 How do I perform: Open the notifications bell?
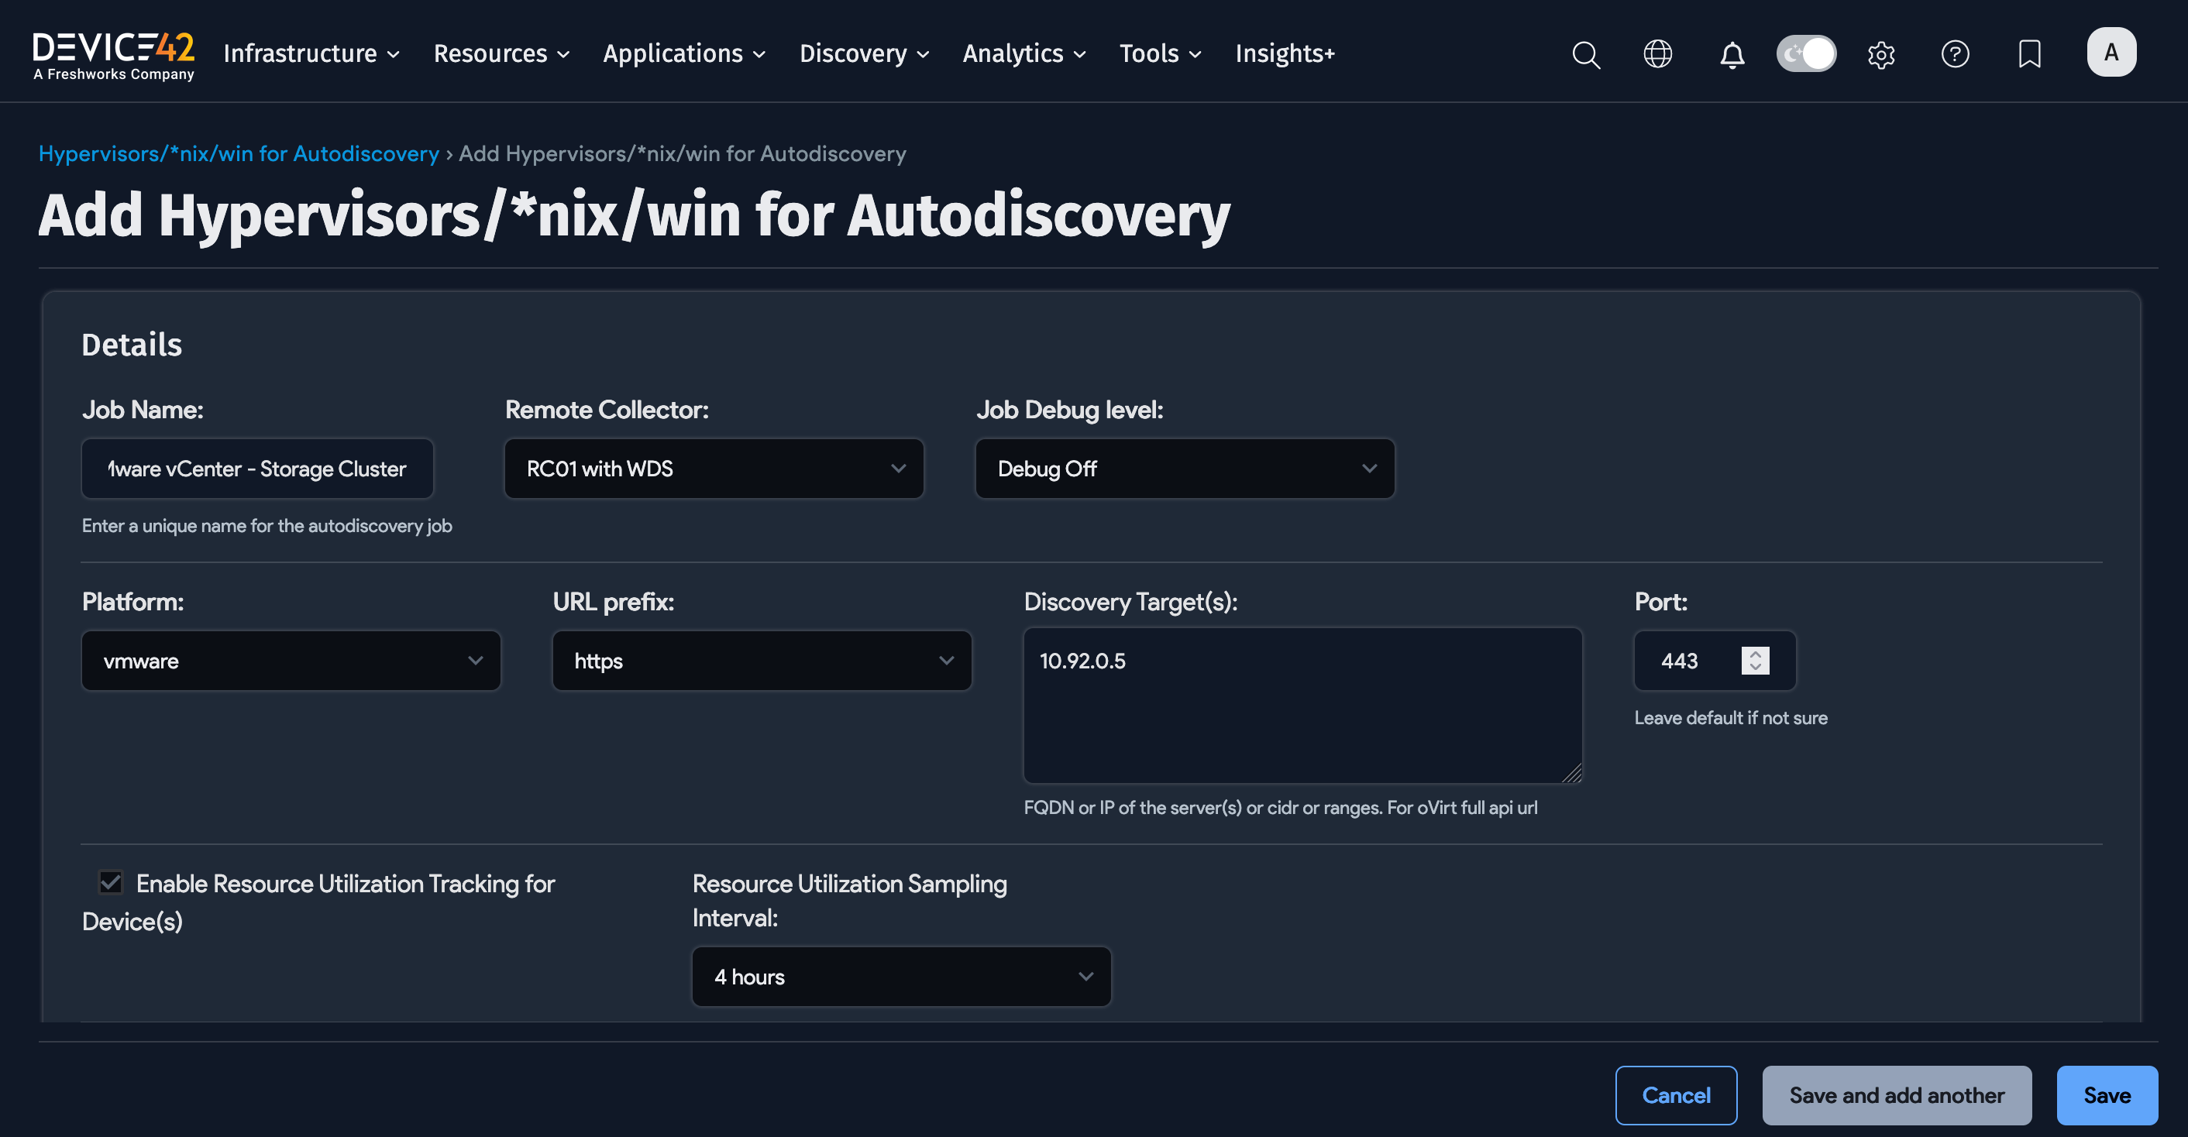point(1732,53)
